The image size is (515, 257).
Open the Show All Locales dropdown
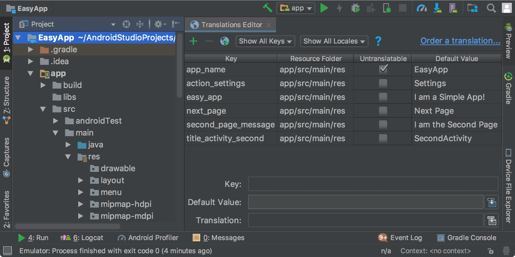(334, 41)
